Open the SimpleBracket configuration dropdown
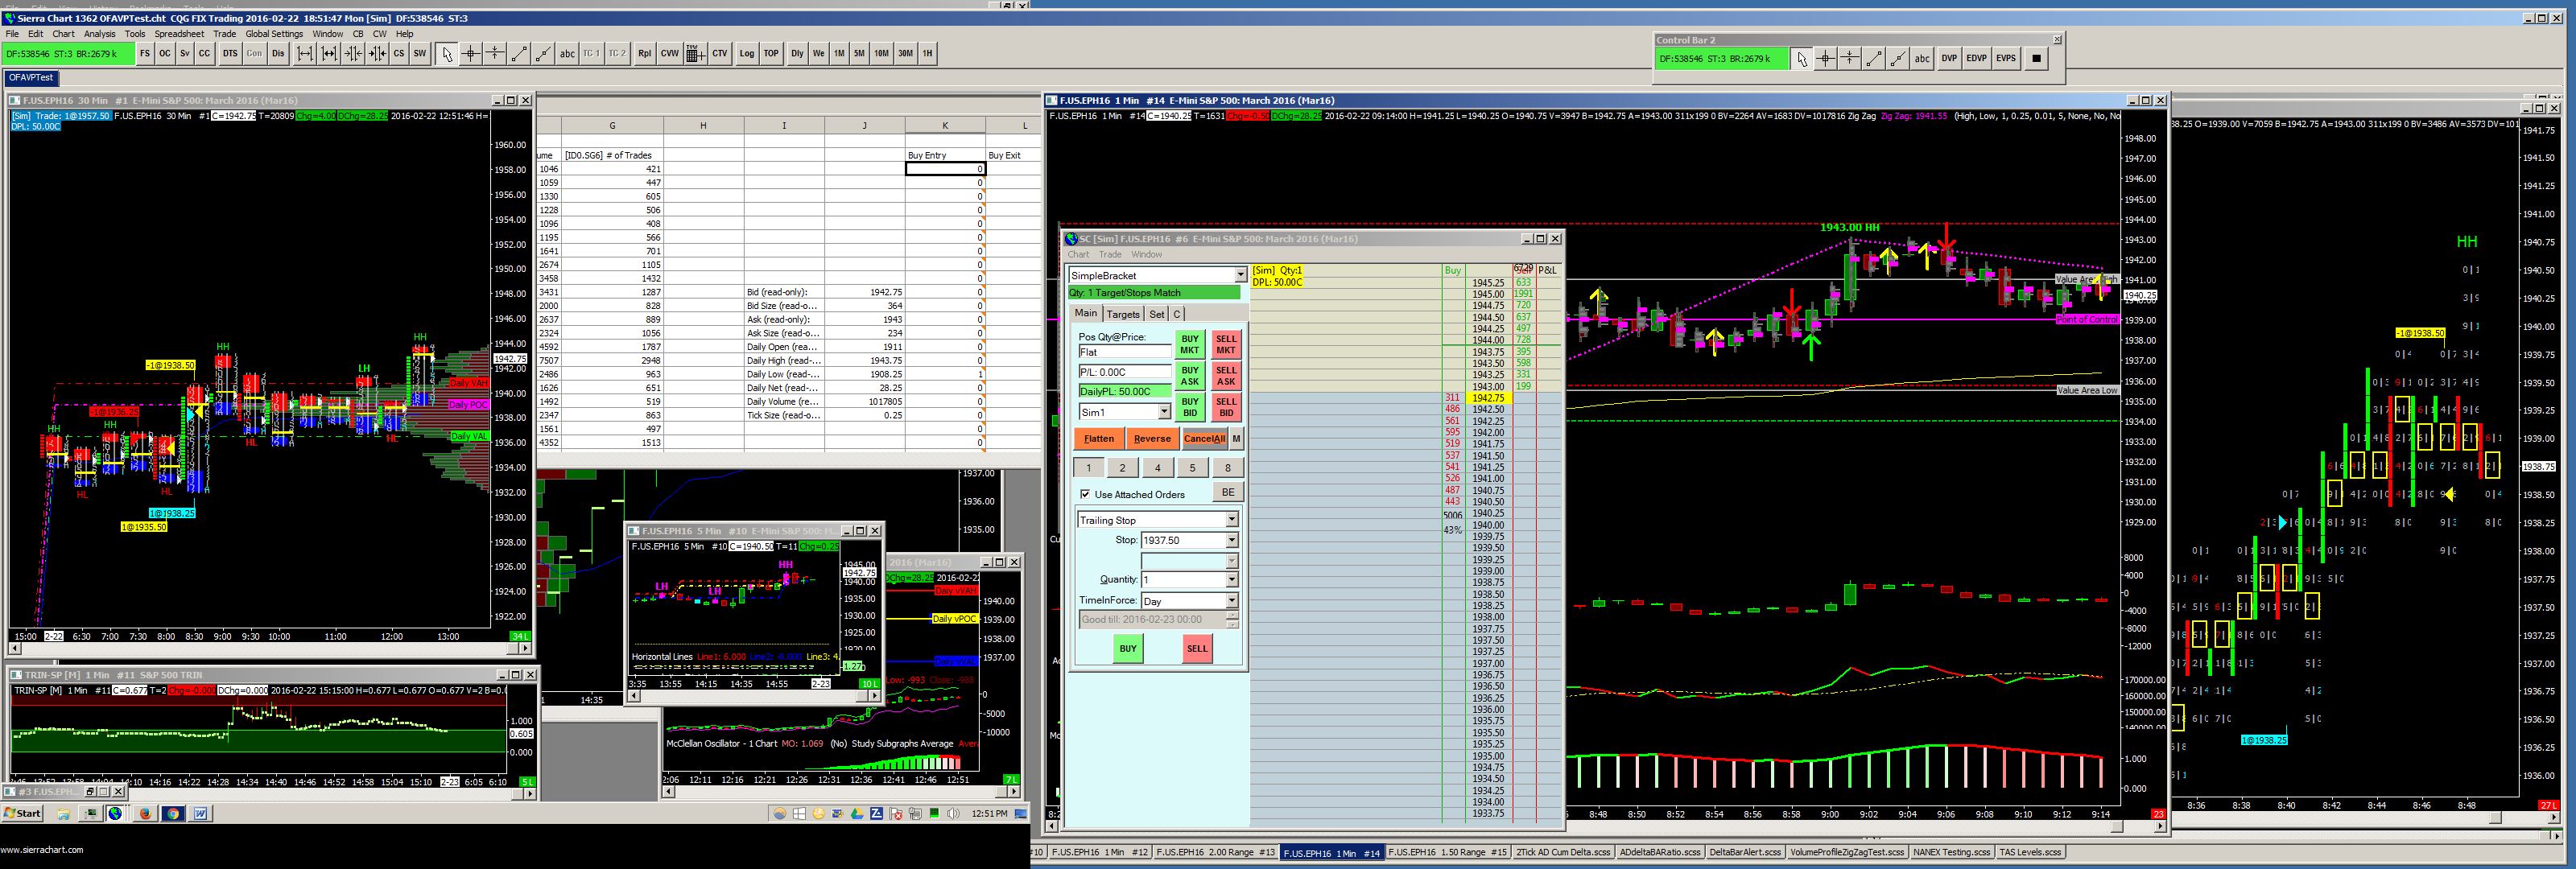This screenshot has width=2576, height=869. [1240, 275]
